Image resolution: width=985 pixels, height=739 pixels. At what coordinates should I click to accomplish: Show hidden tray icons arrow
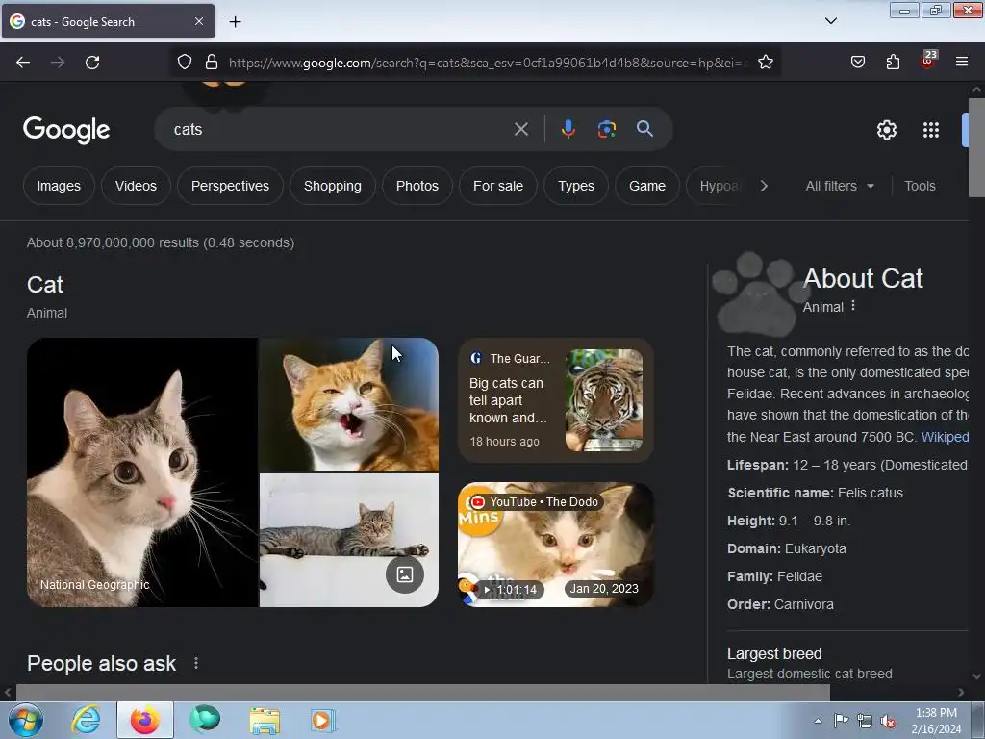(x=818, y=722)
